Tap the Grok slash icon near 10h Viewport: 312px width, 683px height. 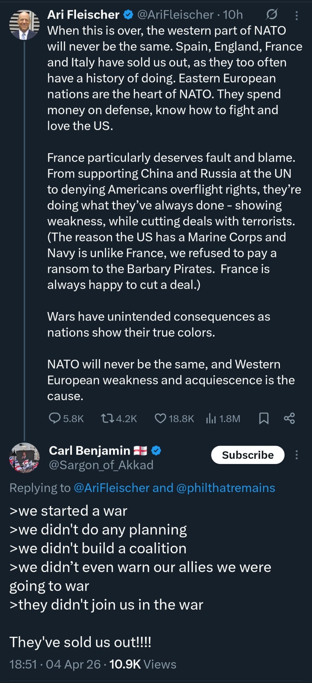272,14
